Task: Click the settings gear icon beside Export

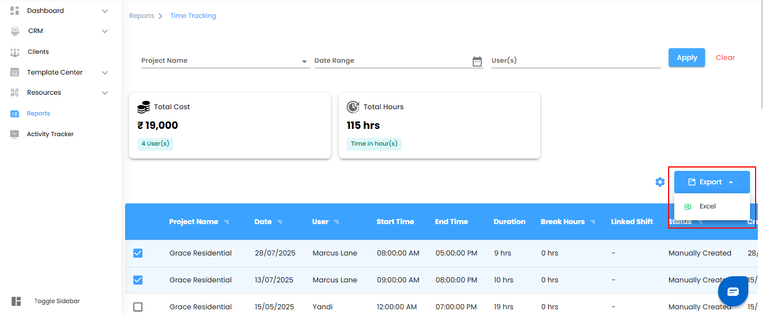Action: 660,182
